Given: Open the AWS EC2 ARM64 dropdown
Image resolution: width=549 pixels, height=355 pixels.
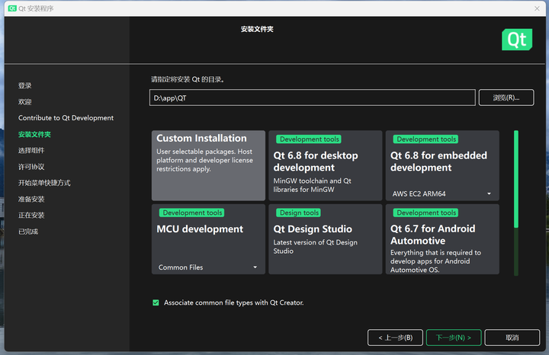Looking at the screenshot, I should [442, 193].
